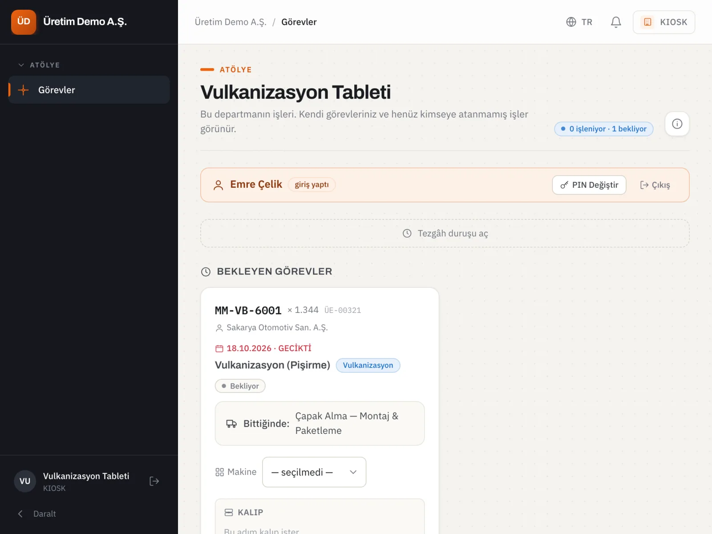Collapse the ATÖLYE sidebar section
This screenshot has height=534, width=712.
[39, 65]
